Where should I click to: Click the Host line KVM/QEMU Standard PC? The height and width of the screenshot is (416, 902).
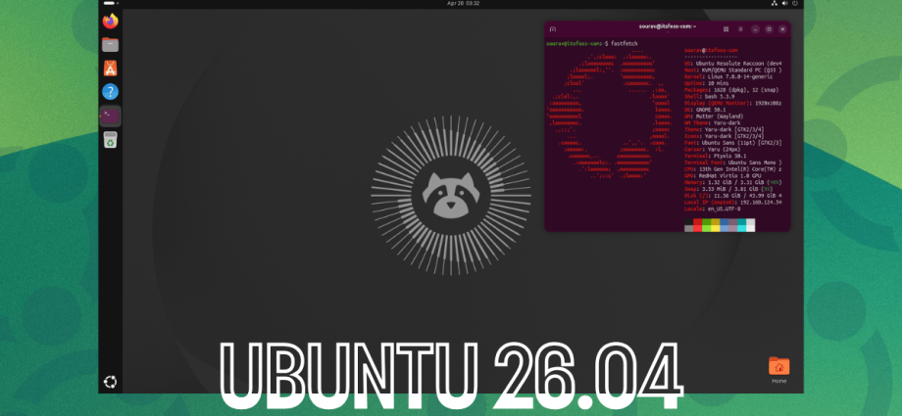coord(733,69)
